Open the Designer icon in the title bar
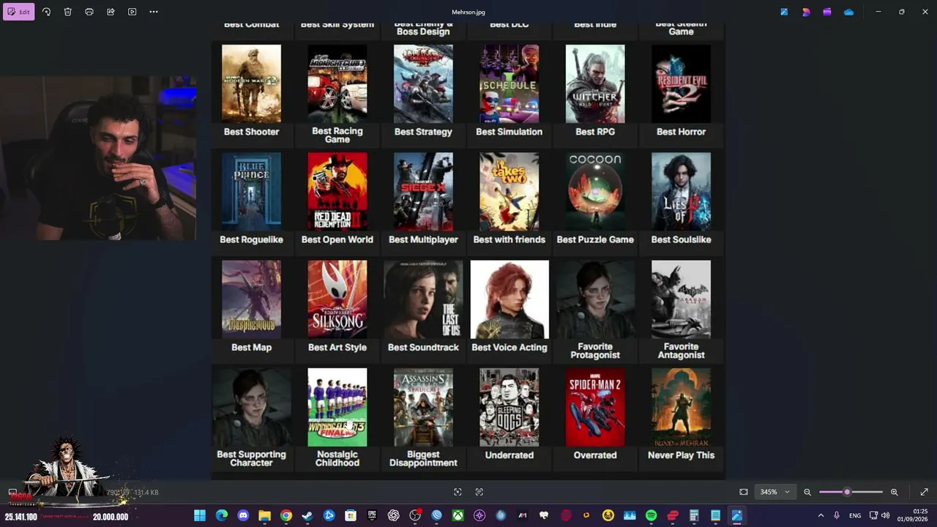937x527 pixels. pos(806,12)
